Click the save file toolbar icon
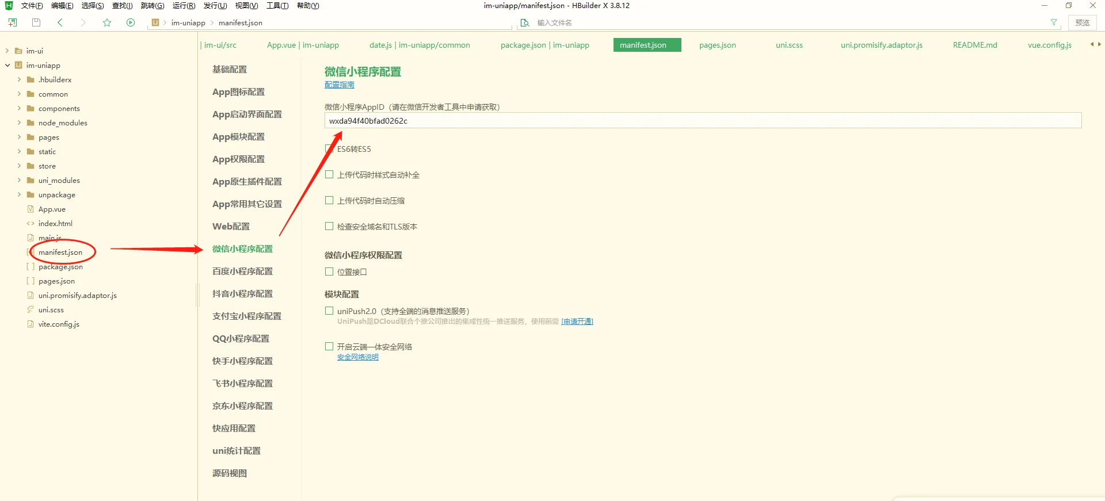1105x501 pixels. coord(36,22)
